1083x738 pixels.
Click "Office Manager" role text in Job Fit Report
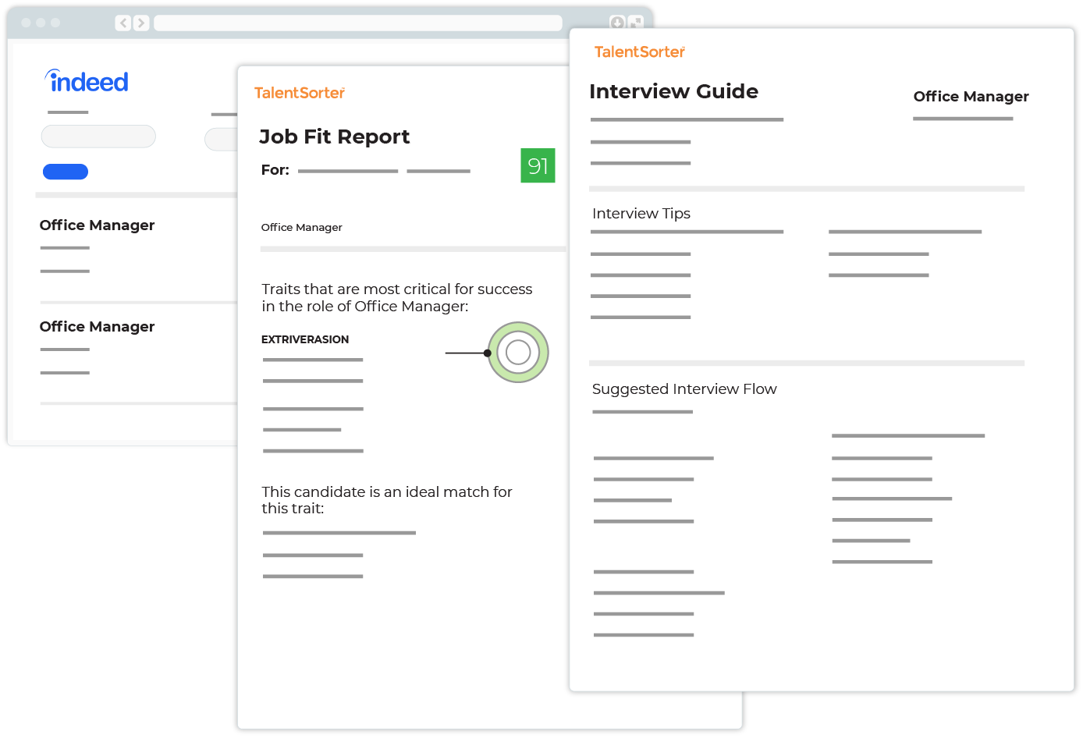(x=302, y=228)
